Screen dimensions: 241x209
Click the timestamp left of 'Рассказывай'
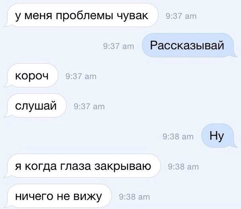click(119, 46)
